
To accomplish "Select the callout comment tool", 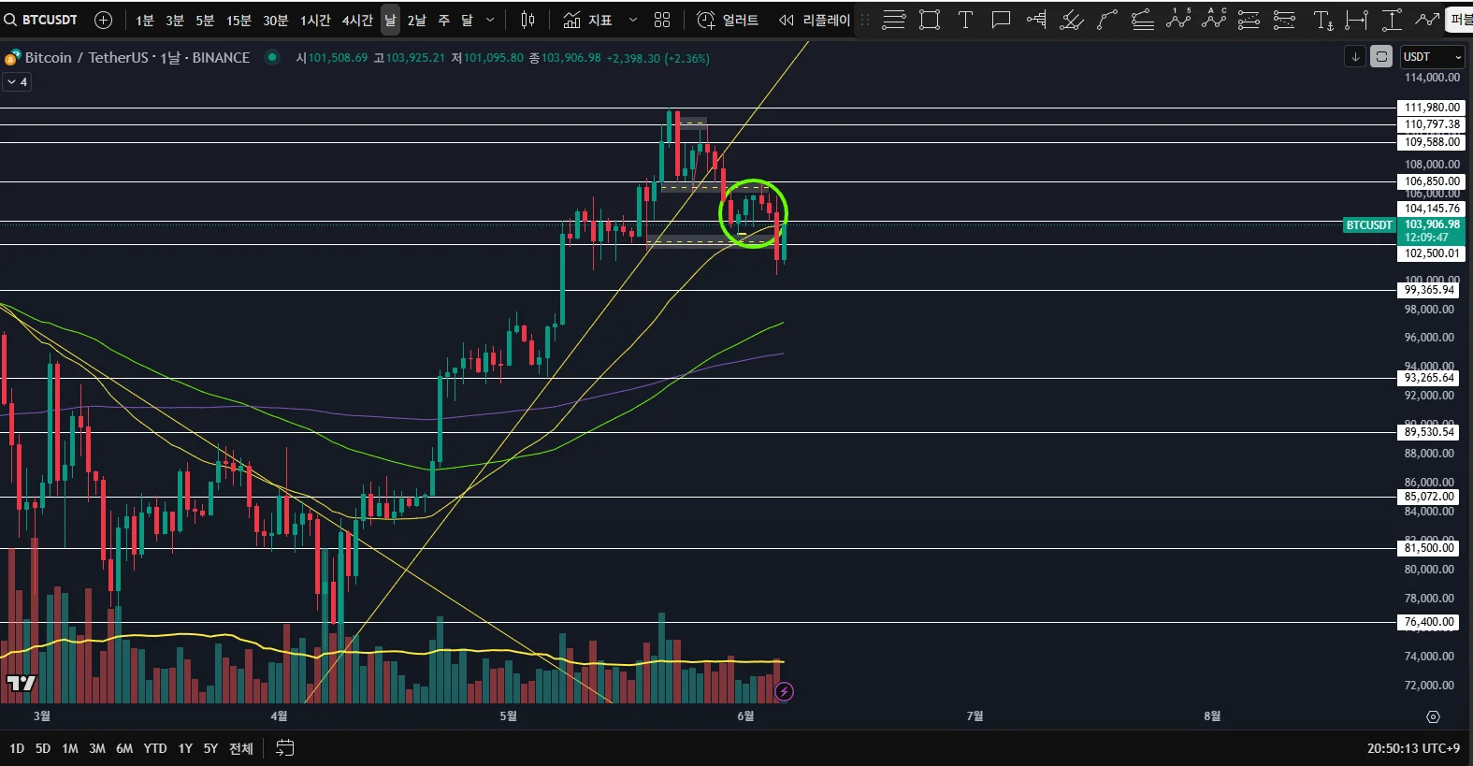I will (x=1001, y=20).
